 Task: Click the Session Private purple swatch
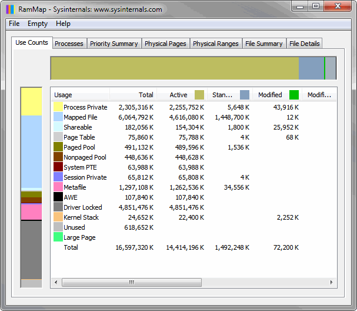[58, 177]
